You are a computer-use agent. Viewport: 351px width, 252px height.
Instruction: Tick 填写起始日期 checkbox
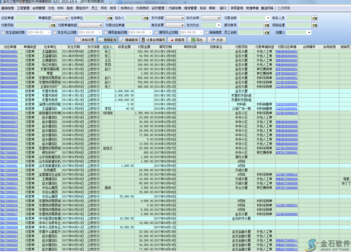105,33
